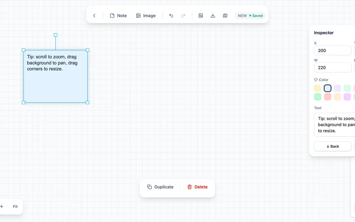Image resolution: width=355 pixels, height=222 pixels.
Task: Select the pink-red swatch below the blue one
Action: pyautogui.click(x=327, y=97)
